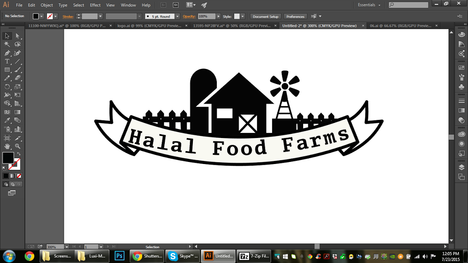Open the Creative Cloud Libraries panel
The height and width of the screenshot is (263, 468).
click(x=462, y=134)
